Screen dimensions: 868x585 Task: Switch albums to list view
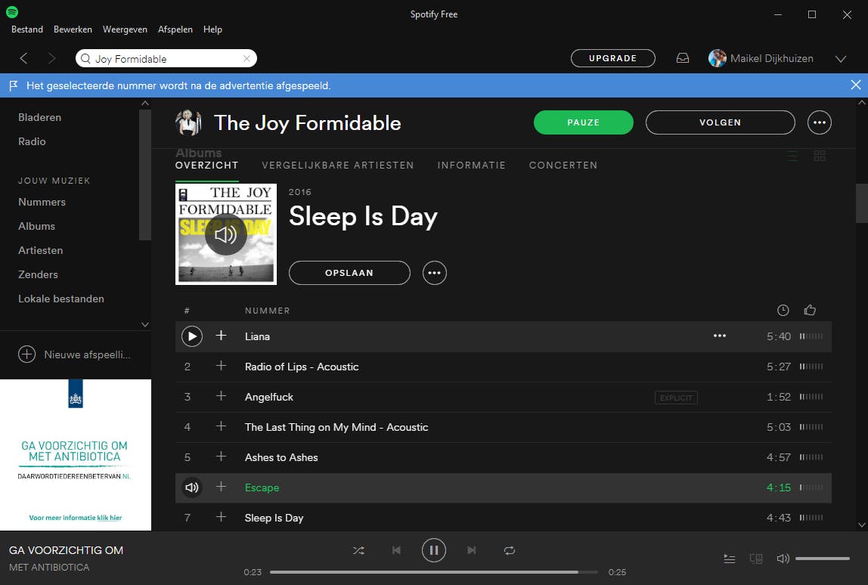click(792, 156)
